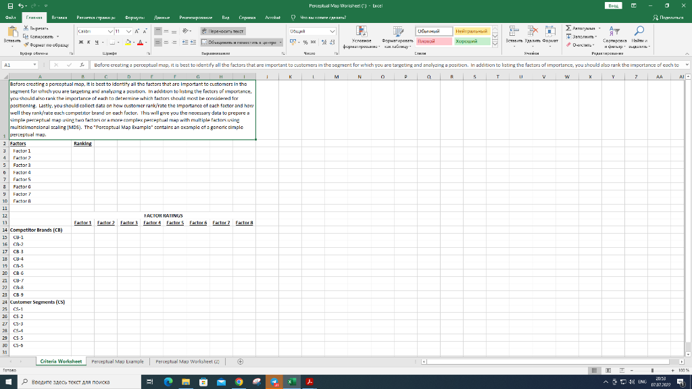
Task: Open the Perceptual Map Example sheet tab
Action: (118, 361)
